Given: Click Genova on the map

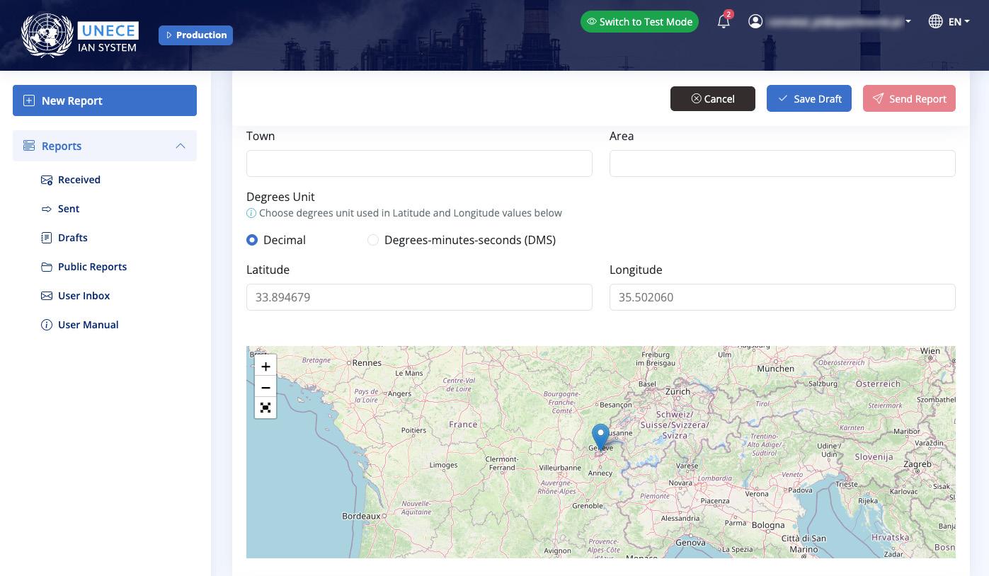Looking at the screenshot, I should (690, 543).
